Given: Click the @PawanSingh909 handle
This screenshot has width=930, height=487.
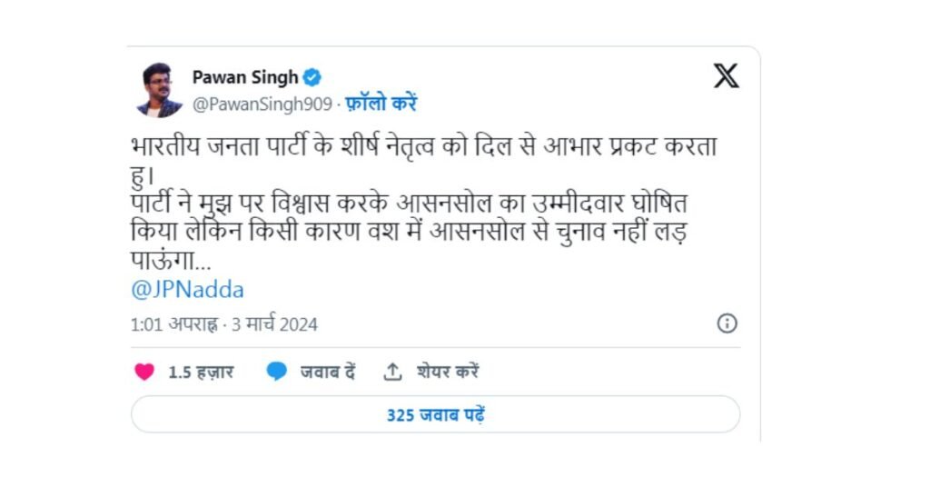Looking at the screenshot, I should point(262,104).
